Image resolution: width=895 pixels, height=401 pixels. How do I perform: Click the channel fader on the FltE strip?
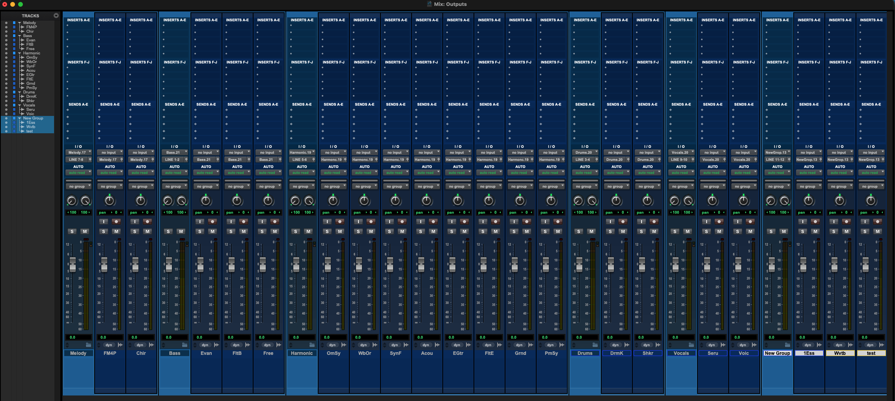tap(483, 264)
